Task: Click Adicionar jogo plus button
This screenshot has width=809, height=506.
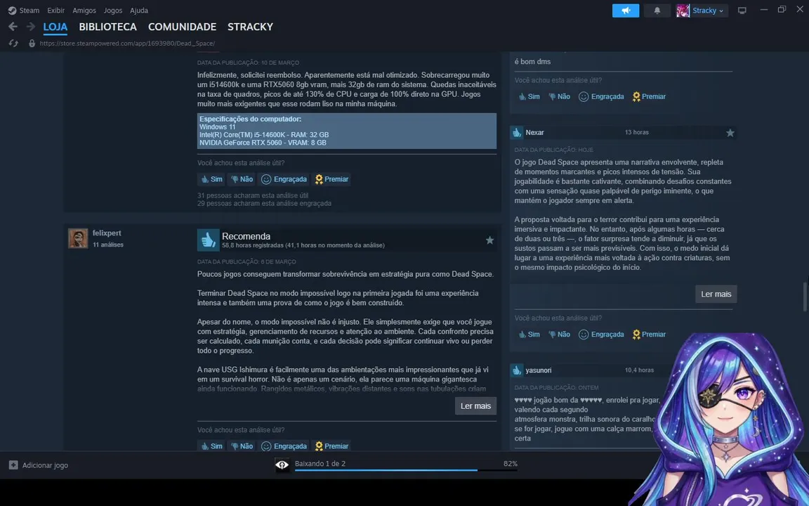Action: coord(13,465)
